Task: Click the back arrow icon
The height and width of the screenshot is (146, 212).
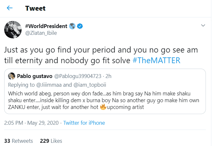Action: (10, 8)
